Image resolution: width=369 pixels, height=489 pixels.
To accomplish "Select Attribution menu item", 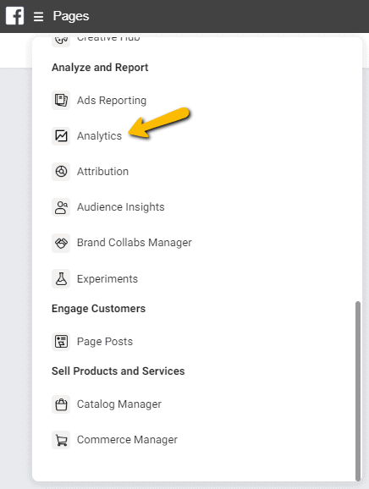I will 102,172.
